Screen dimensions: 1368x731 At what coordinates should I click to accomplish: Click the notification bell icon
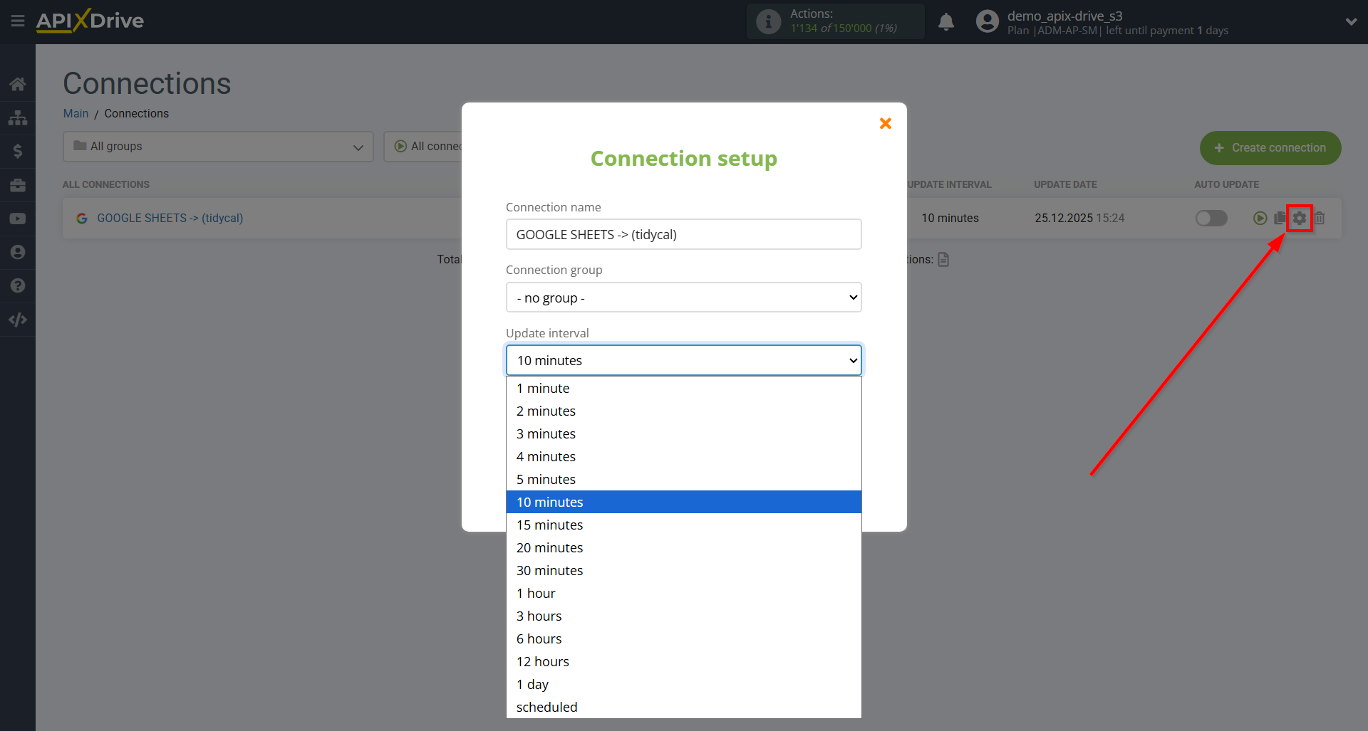tap(946, 21)
